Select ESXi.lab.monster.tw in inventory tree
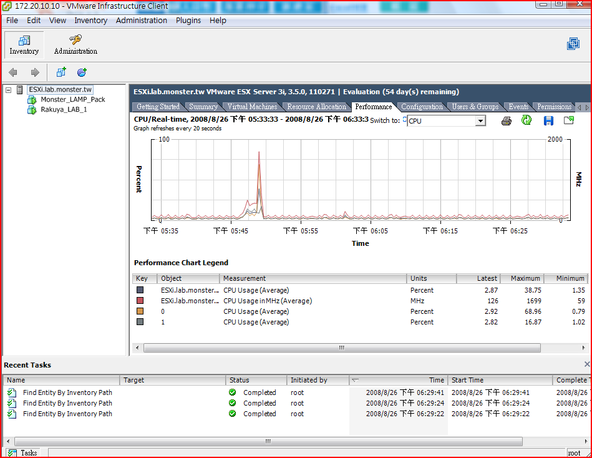 pyautogui.click(x=60, y=90)
